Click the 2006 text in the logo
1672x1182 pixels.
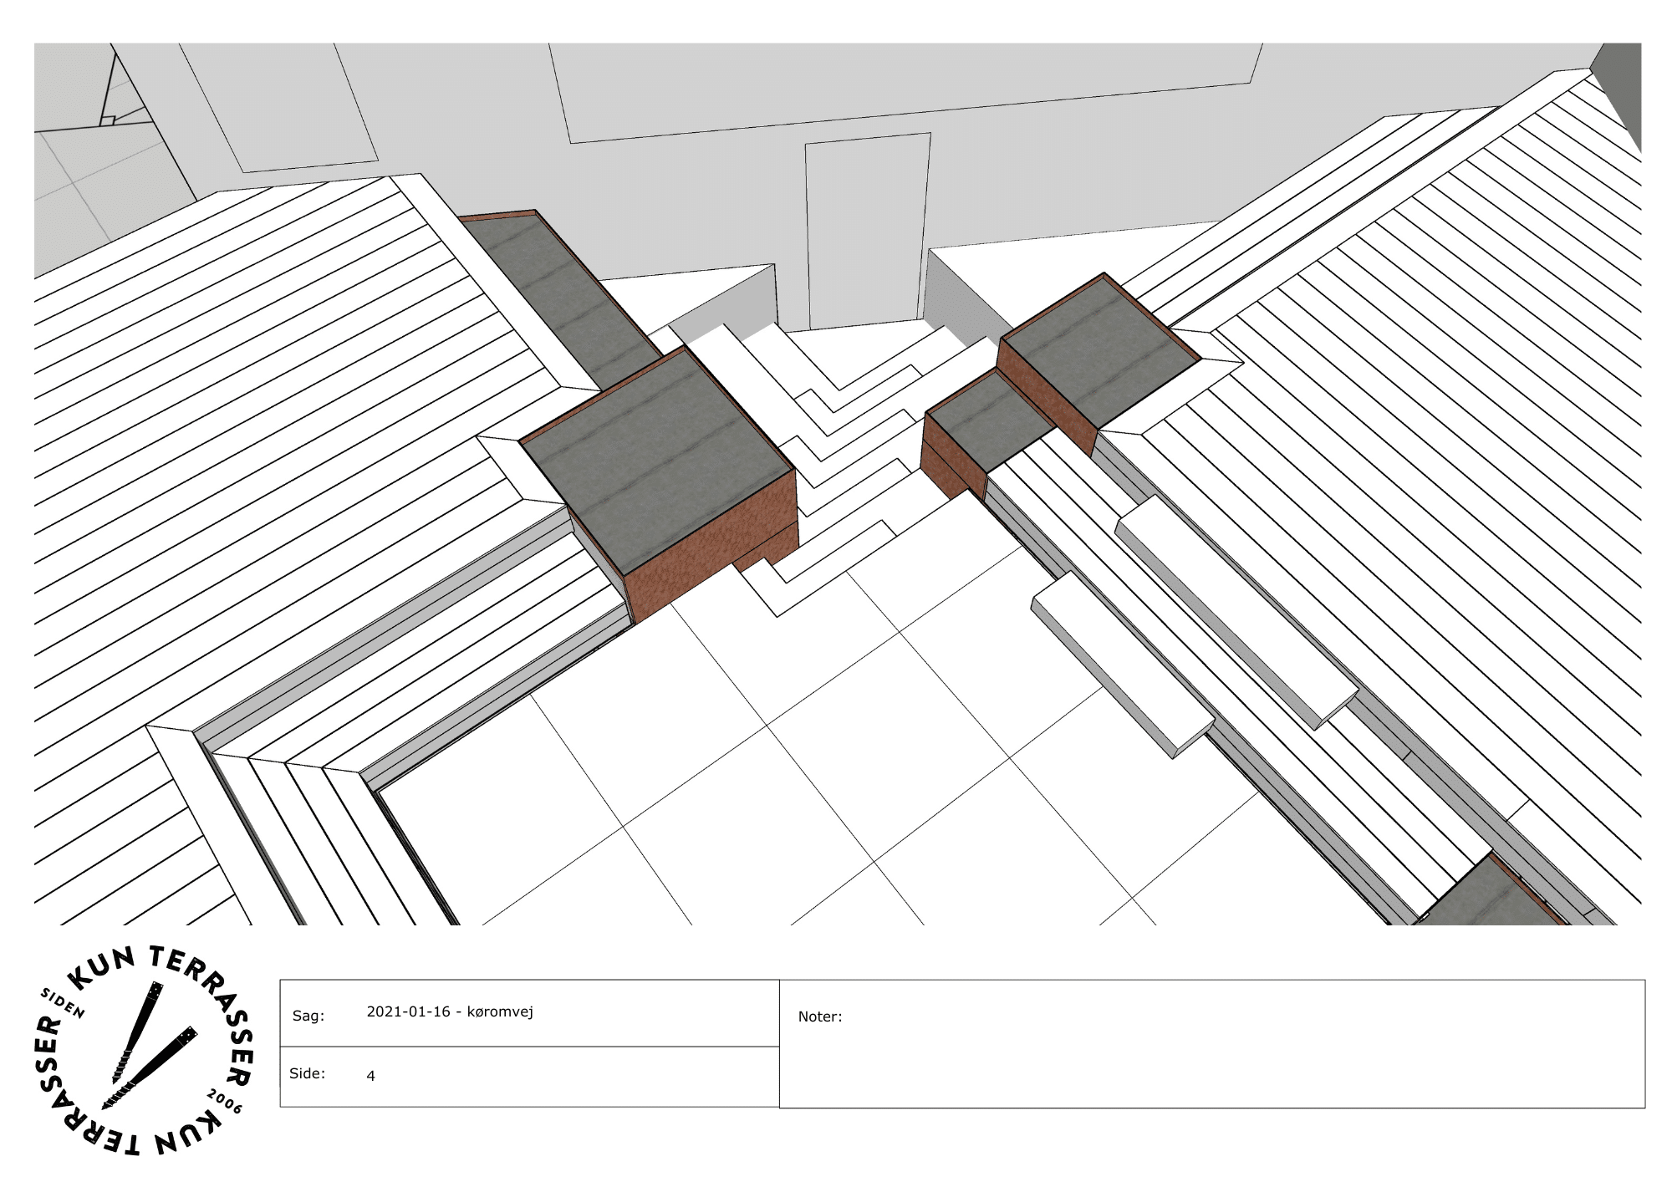(225, 1102)
